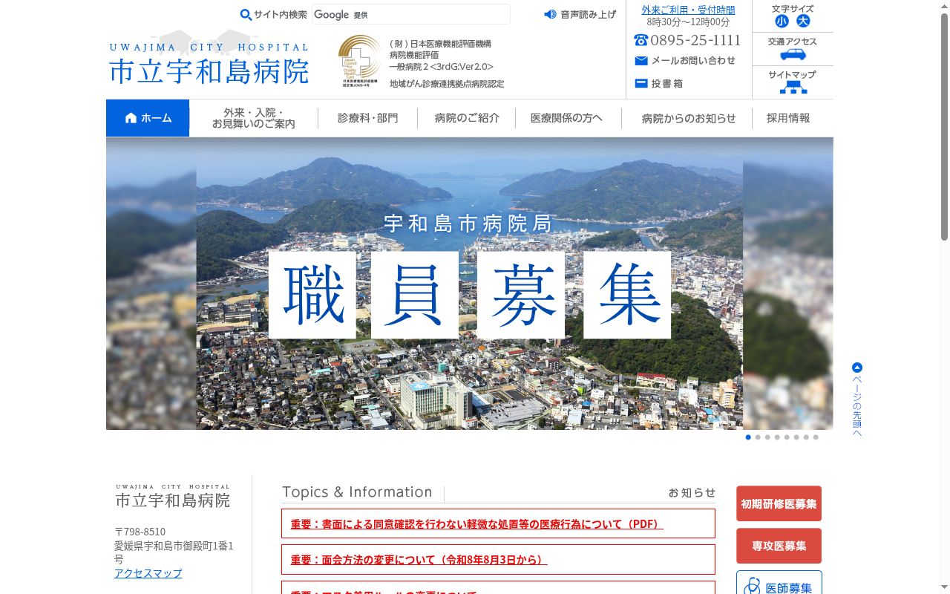Open the 病院のご紹介 menu
This screenshot has height=594, width=950.
pos(467,118)
